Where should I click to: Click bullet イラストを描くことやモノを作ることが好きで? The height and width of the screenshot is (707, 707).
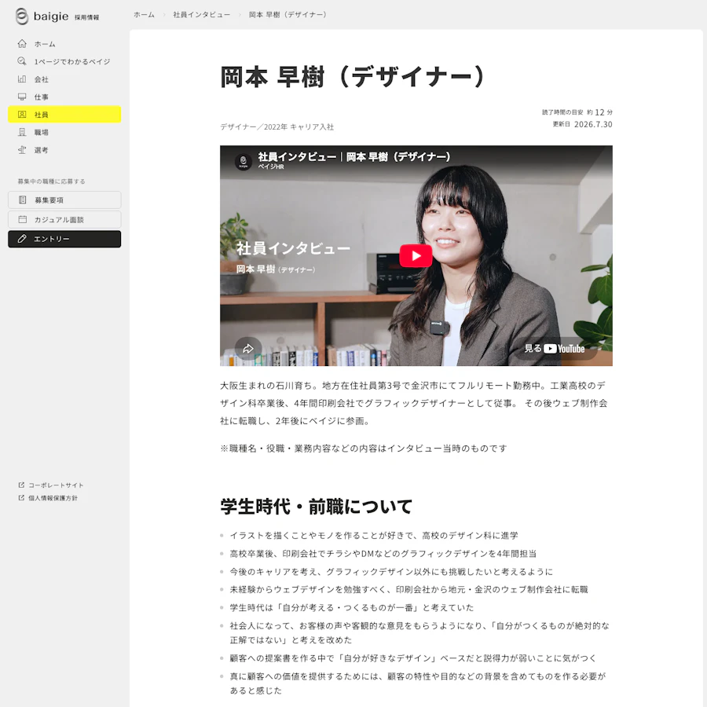point(374,536)
